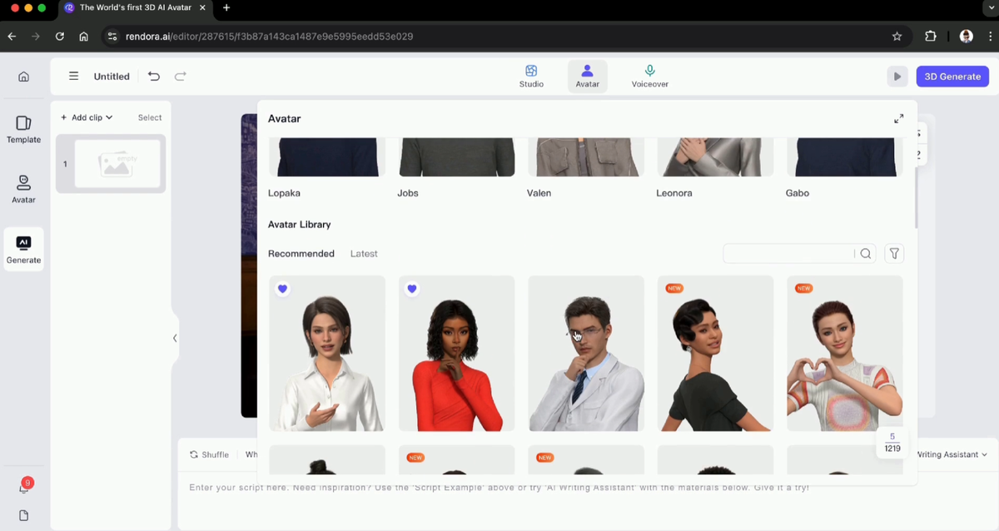Close the World's first 3D AI Avatar tab

coord(202,7)
